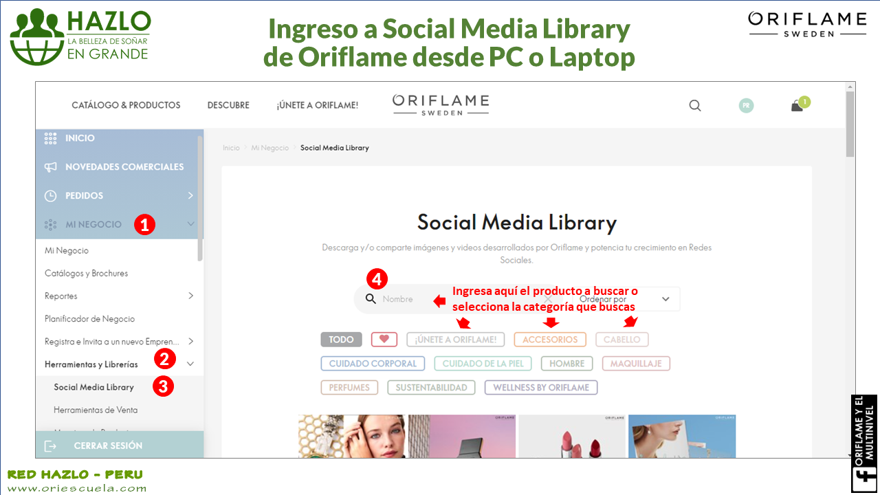The image size is (880, 495).
Task: Click the page's vertical scrollbar thumb
Action: [850, 124]
